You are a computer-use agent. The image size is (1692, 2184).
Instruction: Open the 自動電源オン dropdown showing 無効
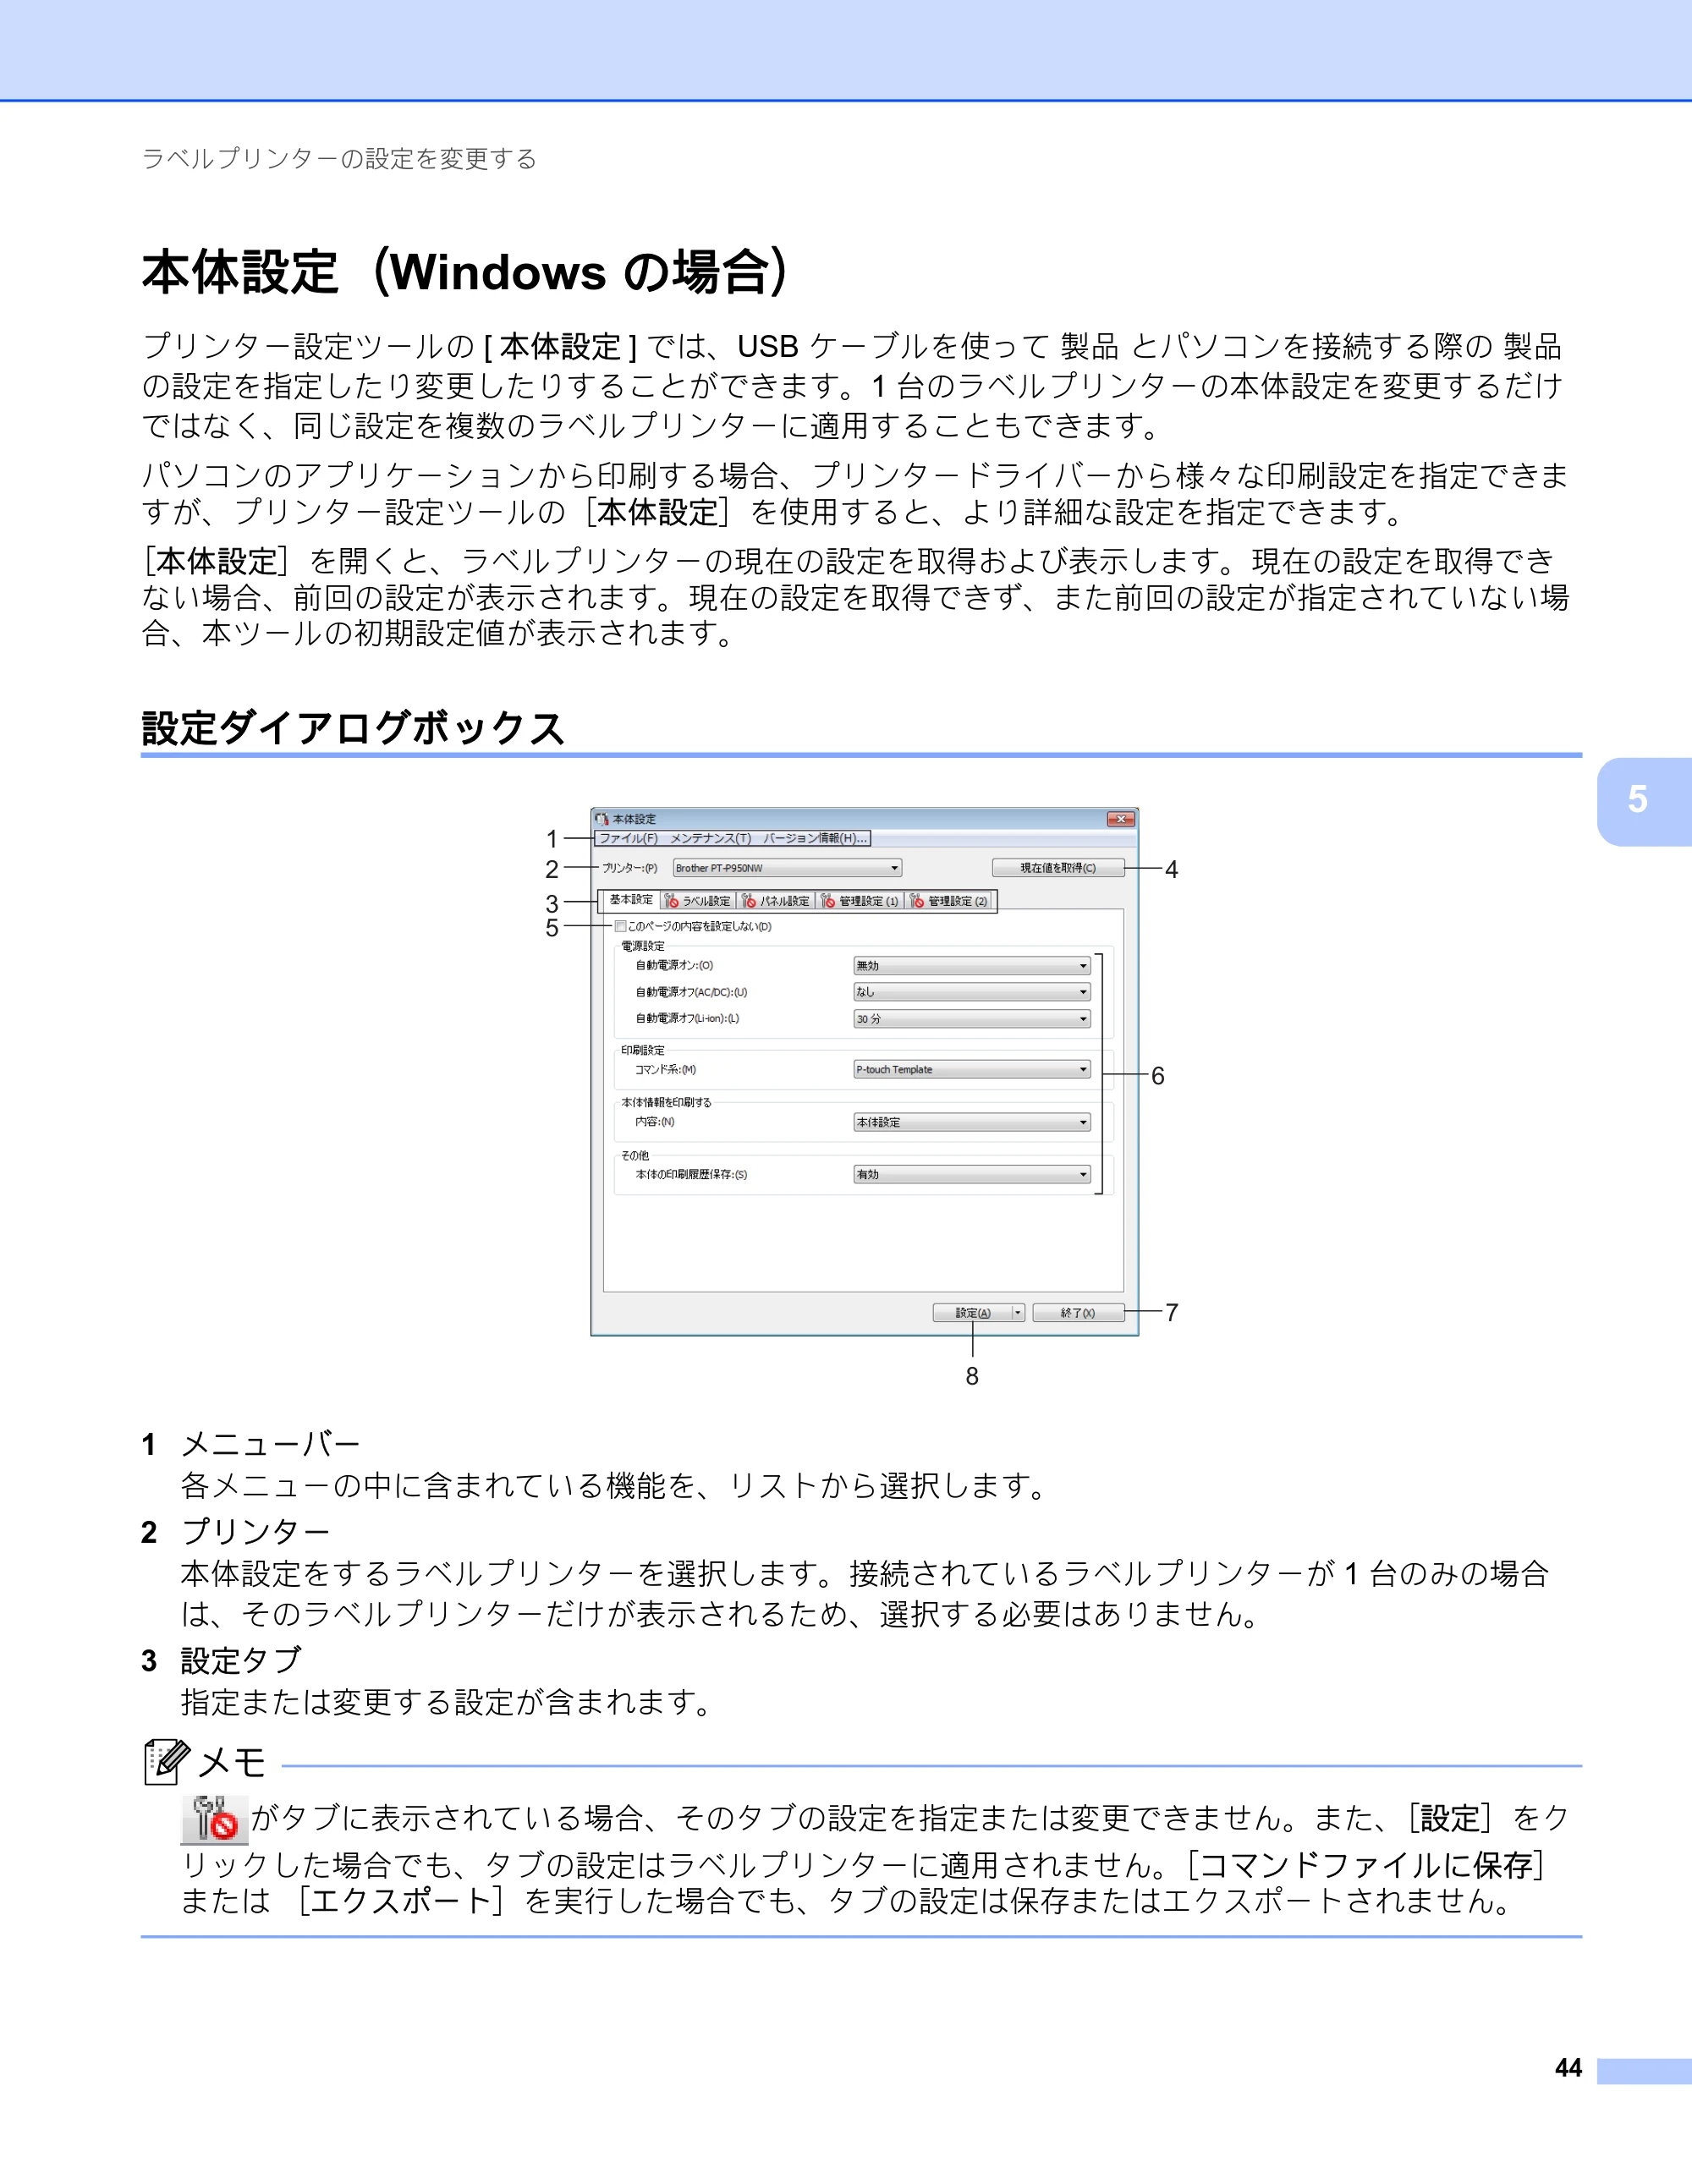[x=972, y=966]
